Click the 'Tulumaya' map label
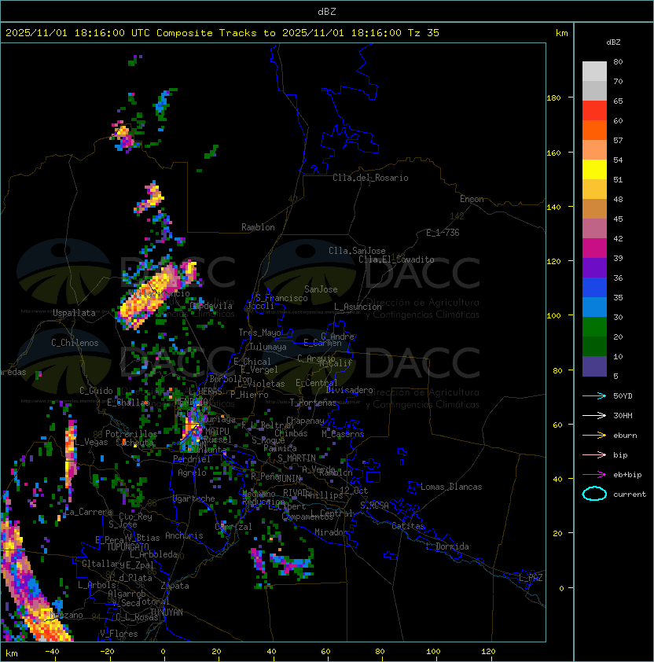 (x=268, y=347)
